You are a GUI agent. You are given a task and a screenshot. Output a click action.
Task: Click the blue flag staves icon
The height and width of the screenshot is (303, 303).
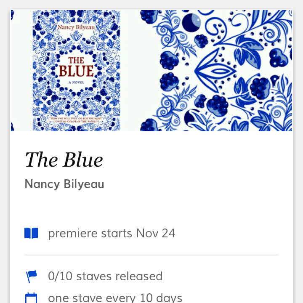pyautogui.click(x=31, y=276)
